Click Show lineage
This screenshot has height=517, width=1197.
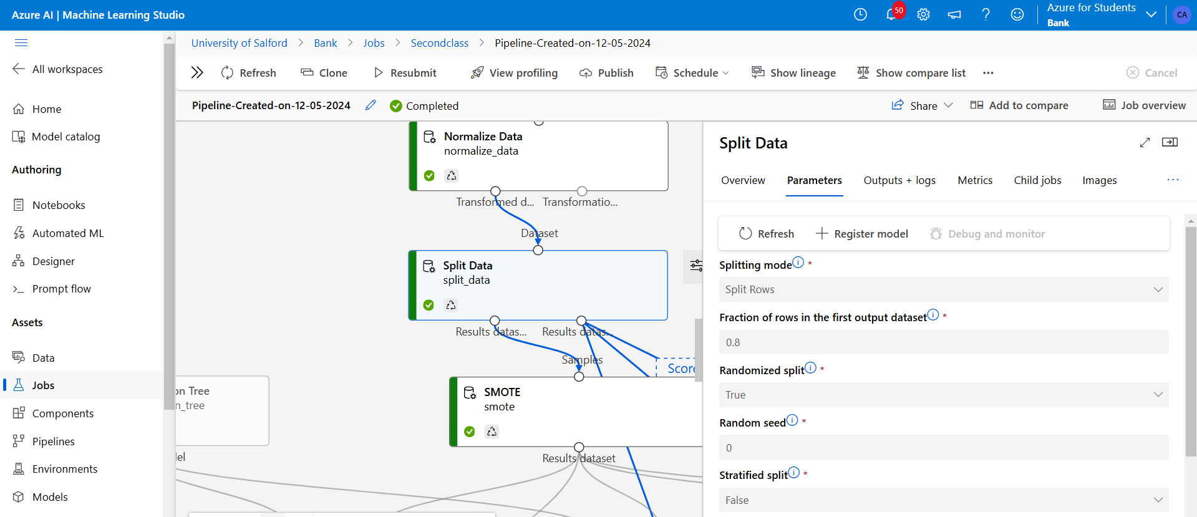coord(793,73)
